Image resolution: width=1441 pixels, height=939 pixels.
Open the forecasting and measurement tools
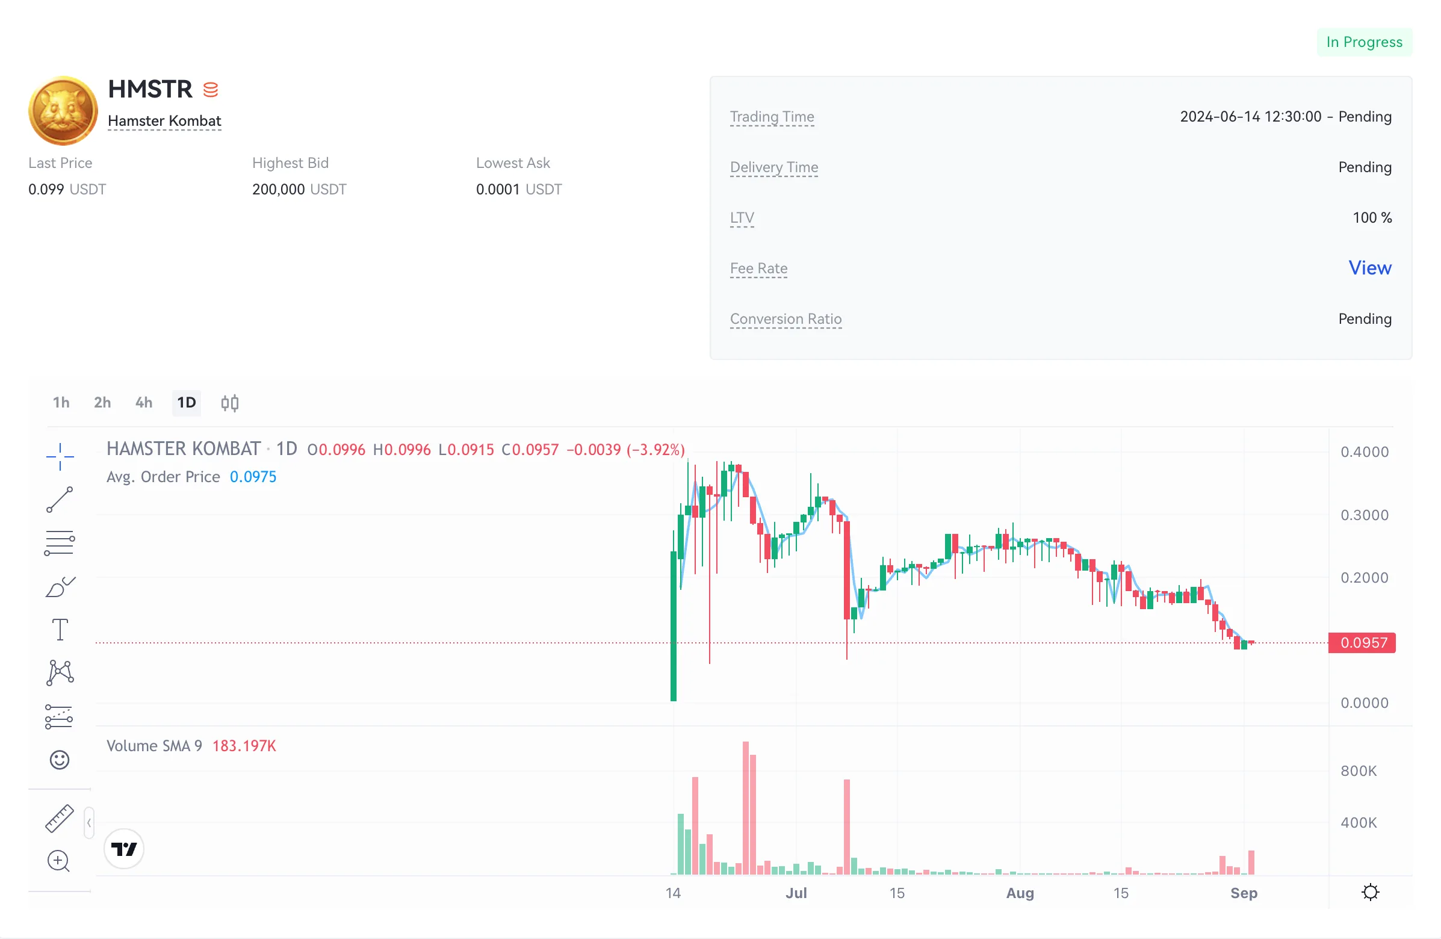point(60,716)
